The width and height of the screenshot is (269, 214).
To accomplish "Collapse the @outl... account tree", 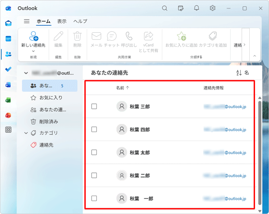I will [26, 73].
